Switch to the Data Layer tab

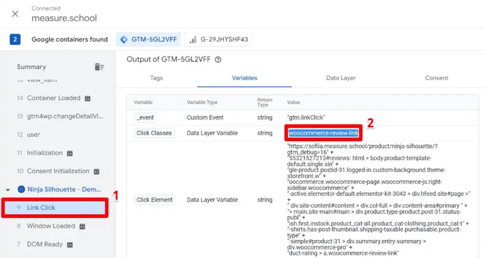(x=341, y=78)
